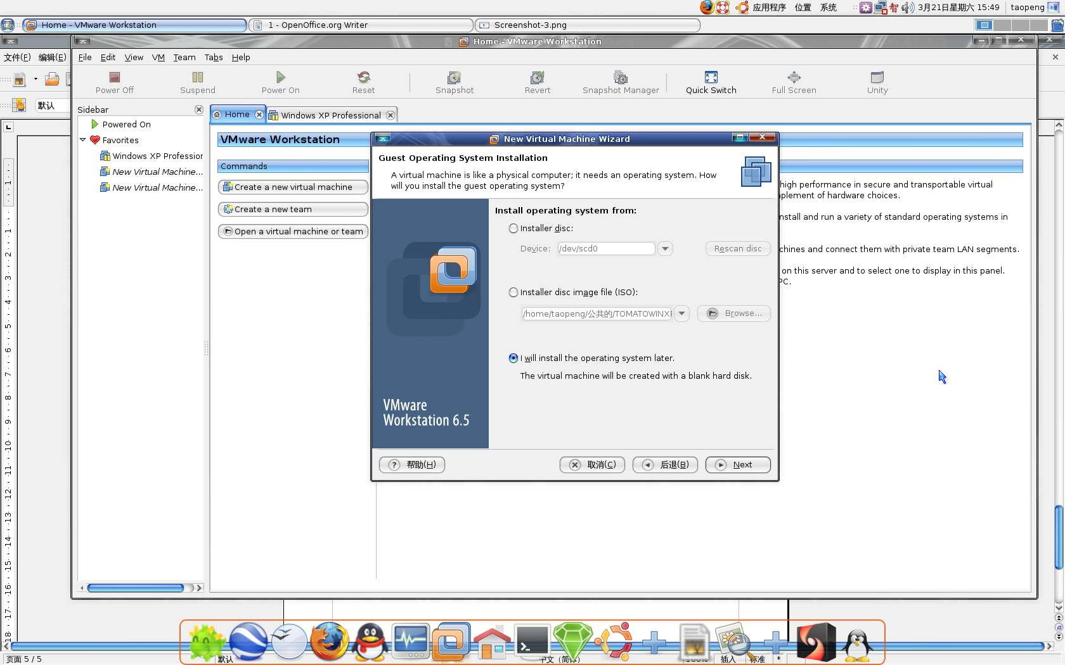This screenshot has width=1065, height=665.
Task: Click the Powered On sidebar item
Action: (126, 125)
